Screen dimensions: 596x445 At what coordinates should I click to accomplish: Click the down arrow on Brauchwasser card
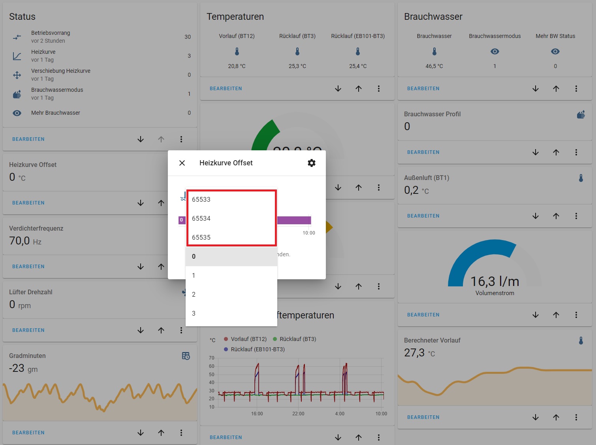535,89
